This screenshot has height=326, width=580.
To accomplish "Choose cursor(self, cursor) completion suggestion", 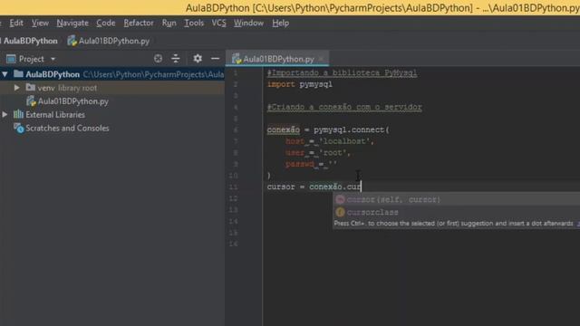I will click(393, 199).
